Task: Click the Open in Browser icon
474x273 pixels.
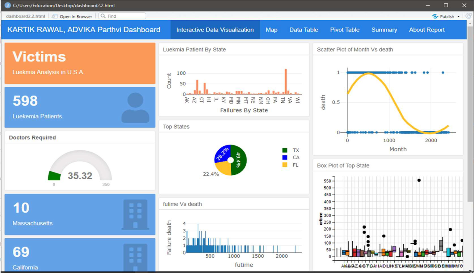Action: 55,16
